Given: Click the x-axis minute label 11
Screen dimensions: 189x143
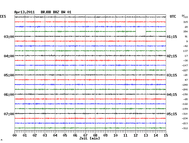Looking at the screenshot, I should click(125, 135).
